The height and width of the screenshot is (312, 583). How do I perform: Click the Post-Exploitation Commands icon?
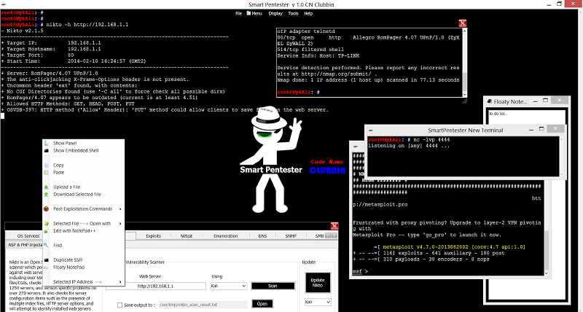click(46, 209)
